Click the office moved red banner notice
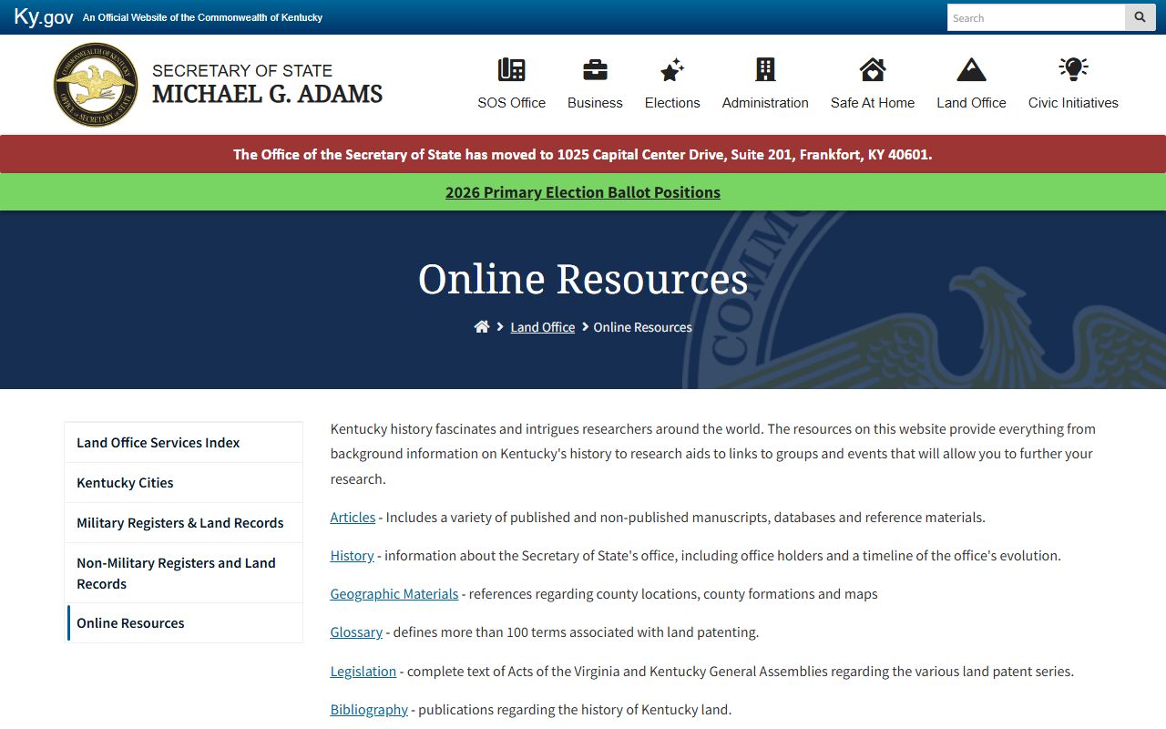Image resolution: width=1166 pixels, height=729 pixels. (583, 155)
